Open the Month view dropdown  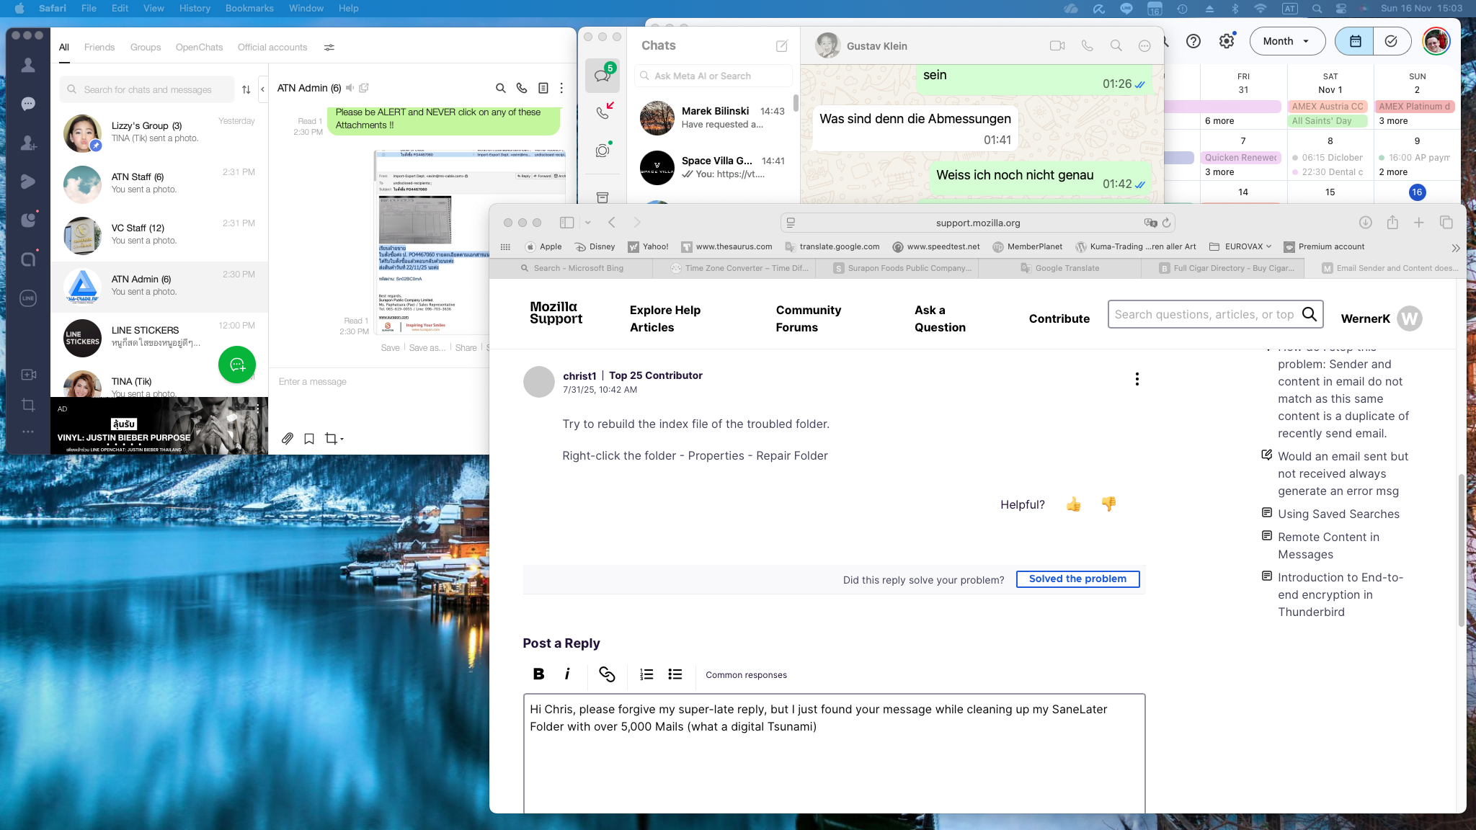(x=1286, y=41)
